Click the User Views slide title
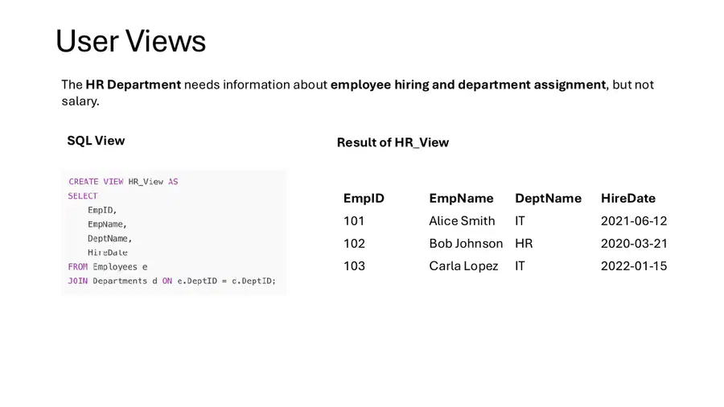 (130, 41)
